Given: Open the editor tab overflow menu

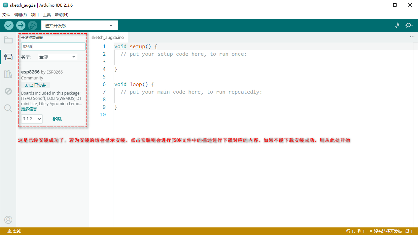Looking at the screenshot, I should click(x=412, y=37).
